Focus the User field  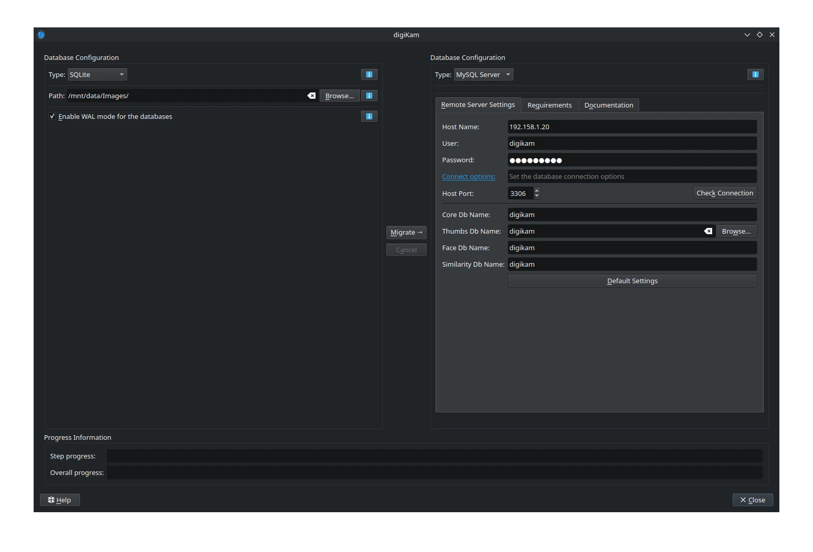pyautogui.click(x=632, y=143)
